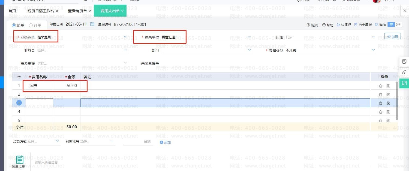The image size is (409, 171).
Task: Open 往来单位 lookup ellipsis
Action: coord(249,37)
